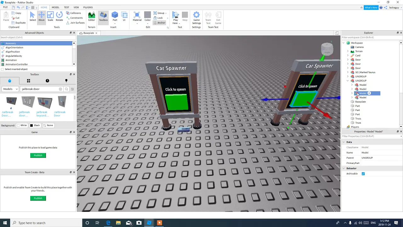Select the Move tool in ribbon
The height and width of the screenshot is (227, 403).
[x=42, y=17]
